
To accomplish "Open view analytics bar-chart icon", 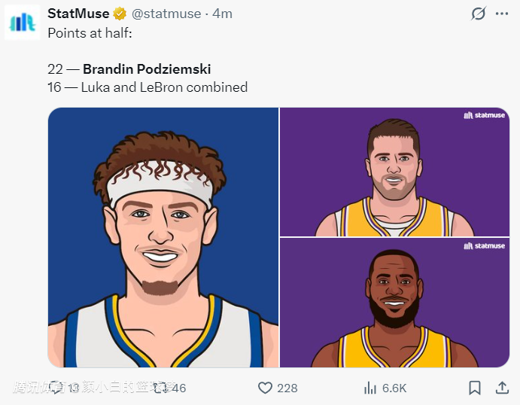I will (x=370, y=388).
